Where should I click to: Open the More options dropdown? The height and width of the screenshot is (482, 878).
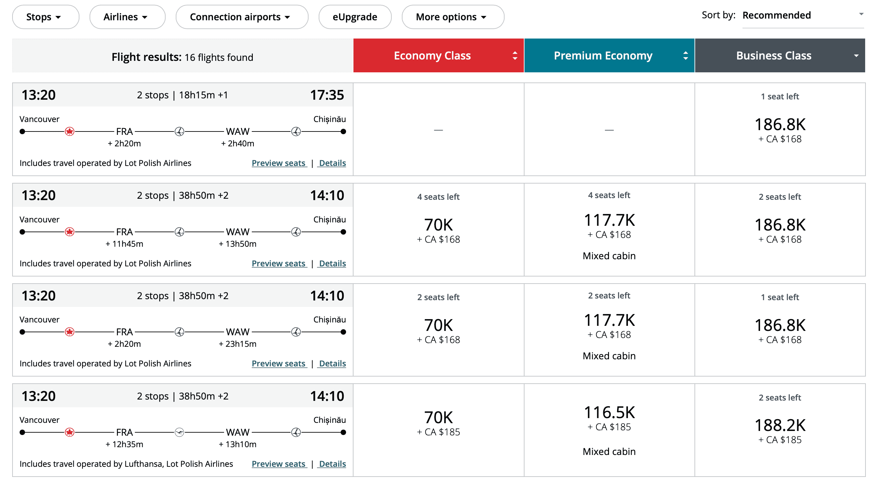pyautogui.click(x=452, y=17)
